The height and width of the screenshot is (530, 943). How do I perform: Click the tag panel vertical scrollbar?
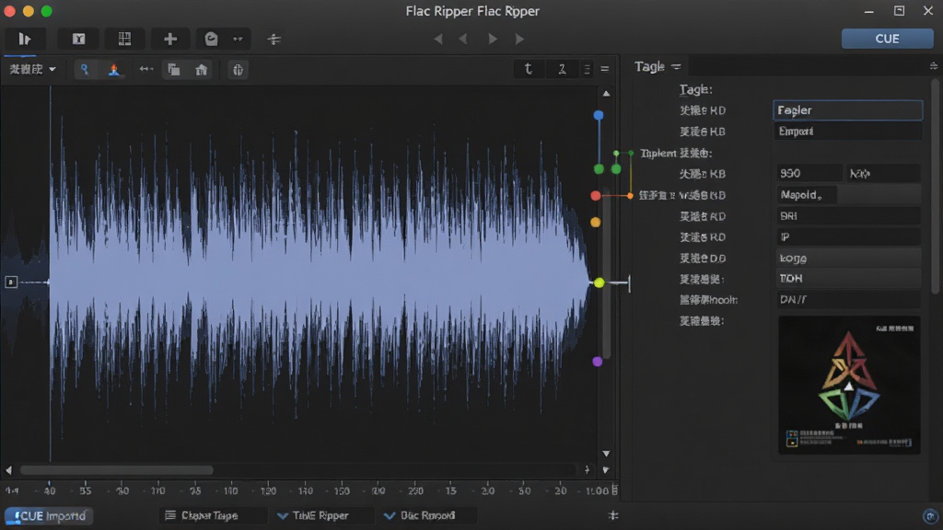coord(936,186)
